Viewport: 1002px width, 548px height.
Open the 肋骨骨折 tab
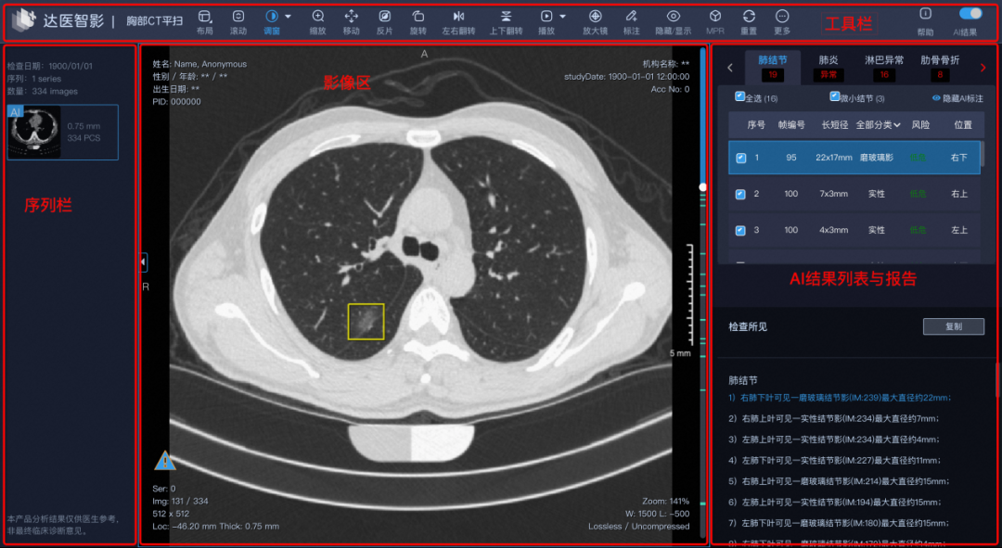point(941,60)
